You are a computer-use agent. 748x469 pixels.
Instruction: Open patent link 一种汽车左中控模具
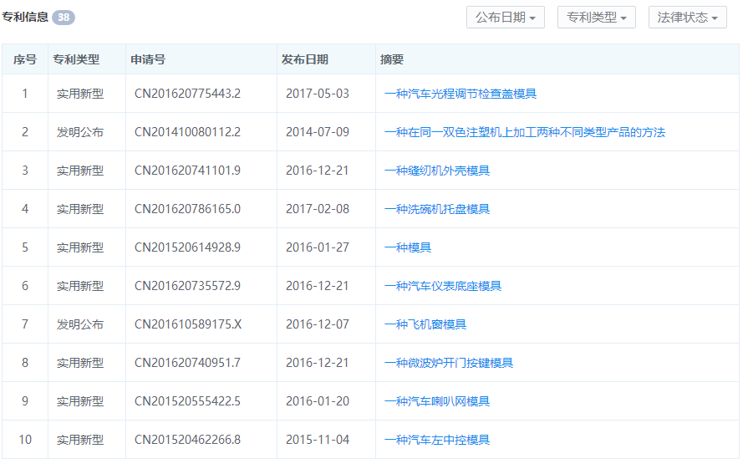(436, 440)
